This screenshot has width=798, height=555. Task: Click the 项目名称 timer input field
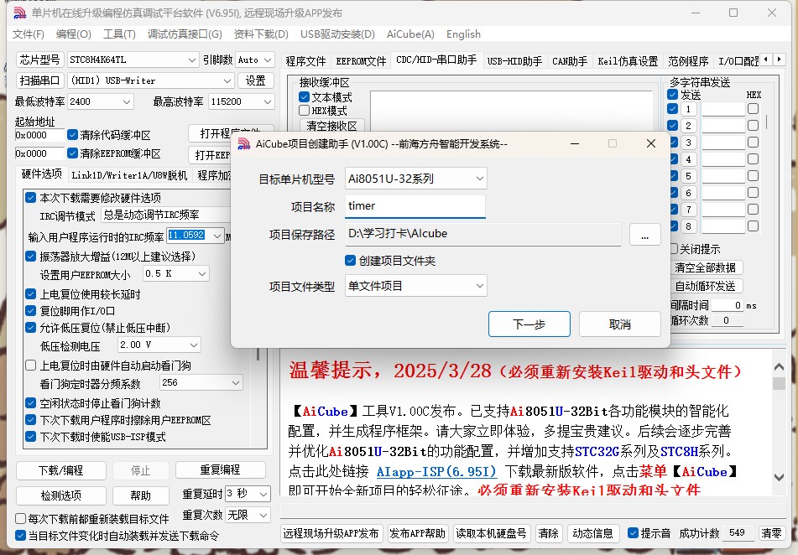coord(415,206)
